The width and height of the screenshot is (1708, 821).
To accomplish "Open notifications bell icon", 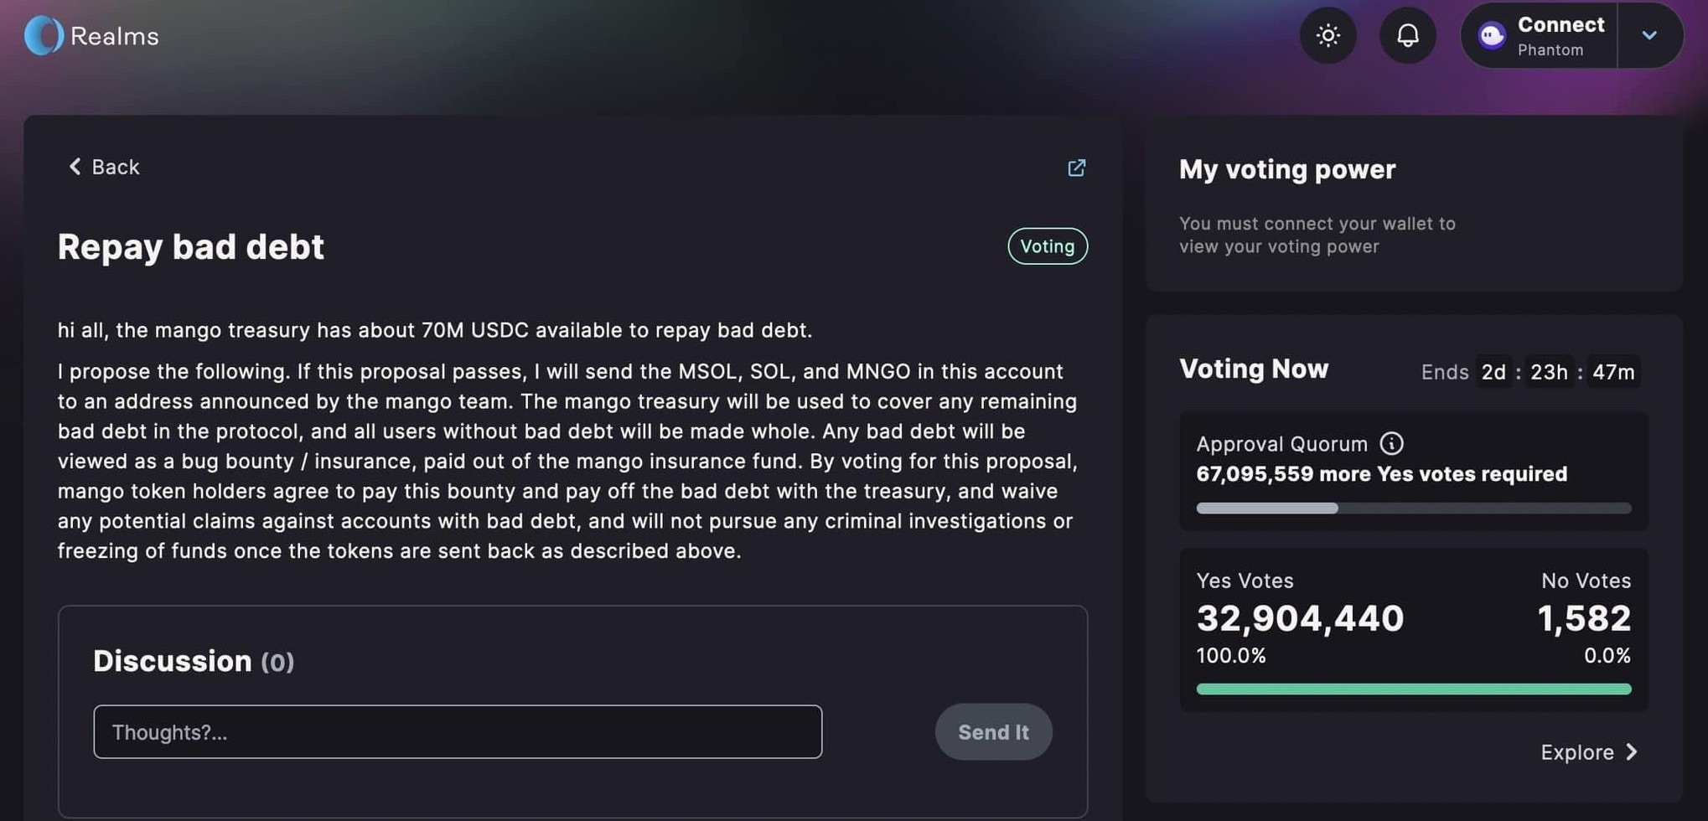I will 1407,35.
